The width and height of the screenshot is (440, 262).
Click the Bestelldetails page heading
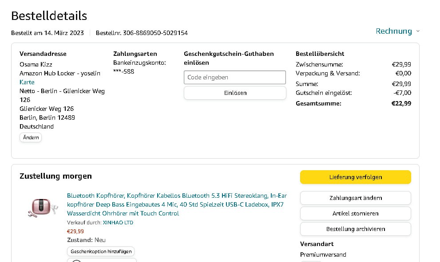coord(49,16)
